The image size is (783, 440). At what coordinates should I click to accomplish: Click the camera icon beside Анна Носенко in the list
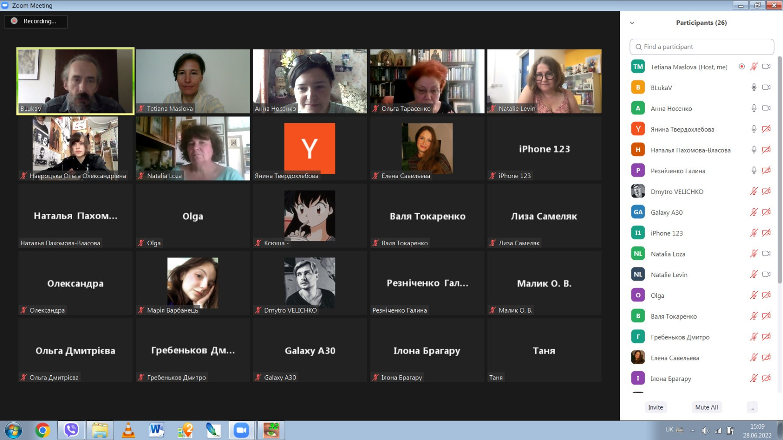pyautogui.click(x=766, y=108)
